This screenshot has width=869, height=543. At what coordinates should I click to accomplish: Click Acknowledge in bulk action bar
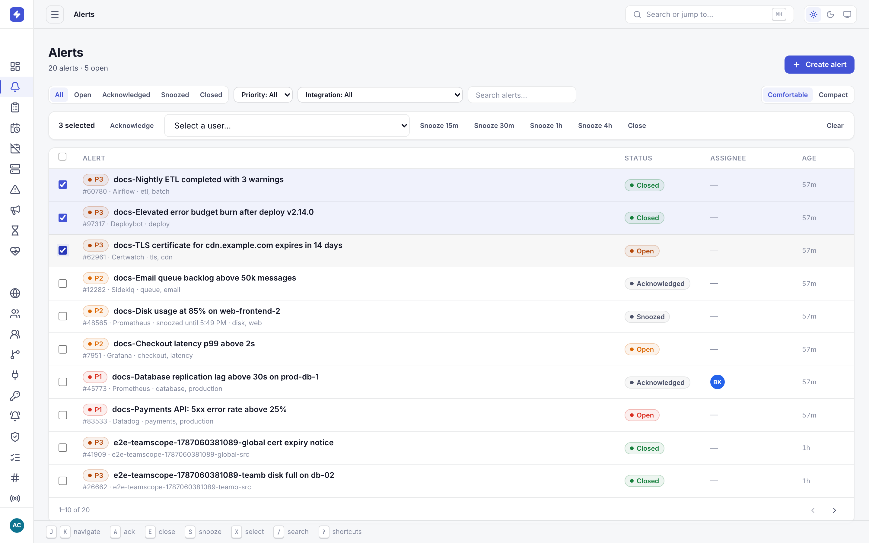[132, 125]
